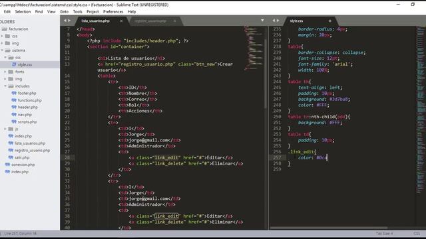
Task: Open the Project menu
Action: point(93,12)
